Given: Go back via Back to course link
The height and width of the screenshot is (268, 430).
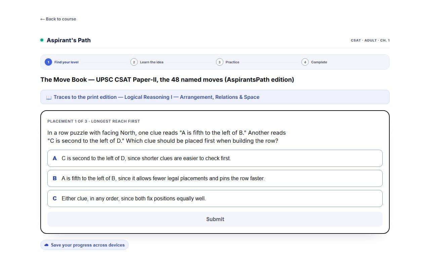Looking at the screenshot, I should tap(58, 19).
